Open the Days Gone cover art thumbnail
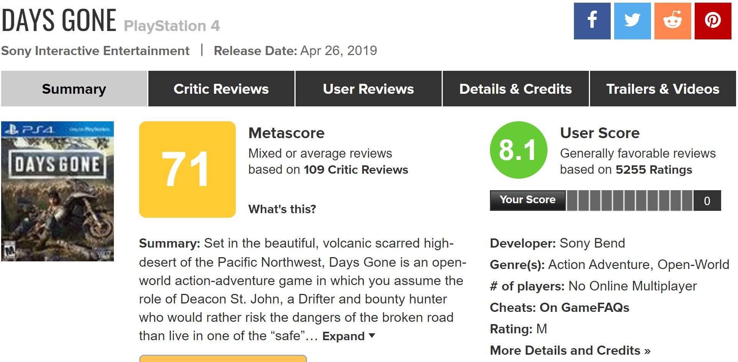 [x=58, y=191]
